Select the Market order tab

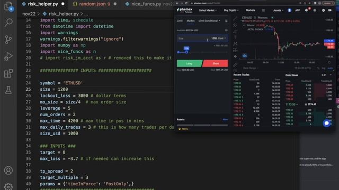[x=191, y=21]
